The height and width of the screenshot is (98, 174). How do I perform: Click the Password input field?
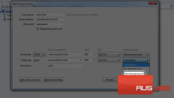point(50,24)
